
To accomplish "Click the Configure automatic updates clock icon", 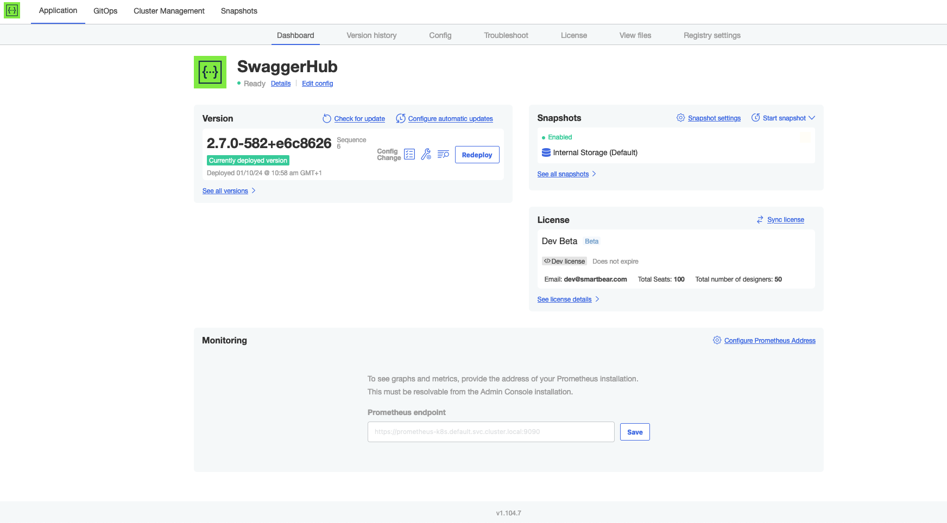I will [401, 119].
